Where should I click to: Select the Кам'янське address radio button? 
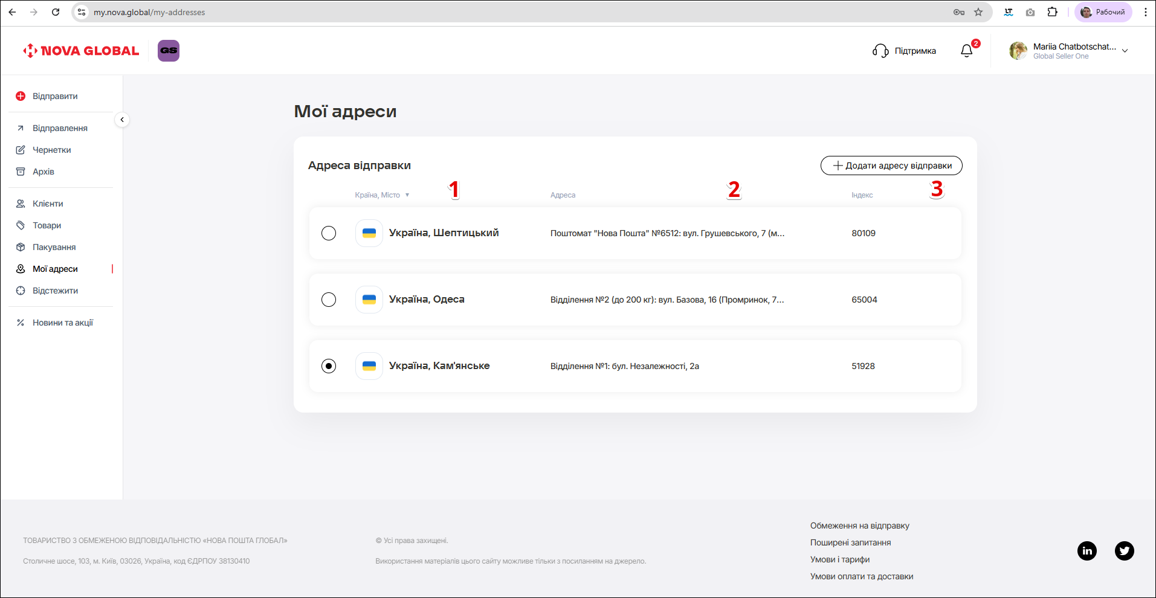click(x=329, y=366)
